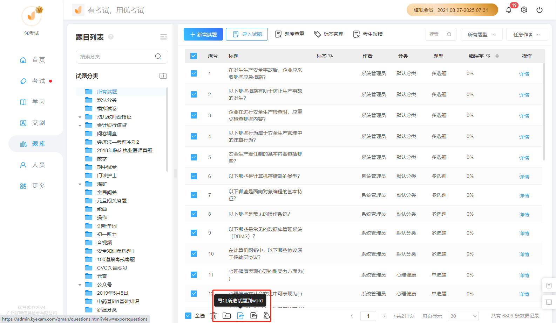
Task: Uncheck the row 2 checkbox
Action: [x=194, y=94]
